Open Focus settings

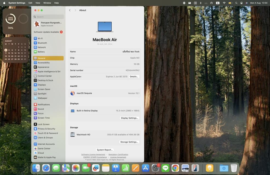[x=48, y=113]
